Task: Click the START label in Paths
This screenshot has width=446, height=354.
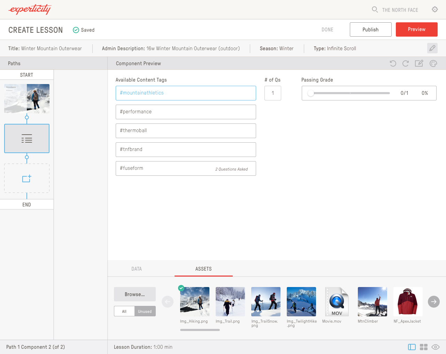Action: 27,75
